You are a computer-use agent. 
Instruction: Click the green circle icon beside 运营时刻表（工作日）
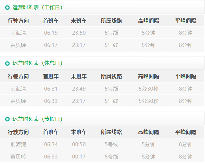(7, 7)
